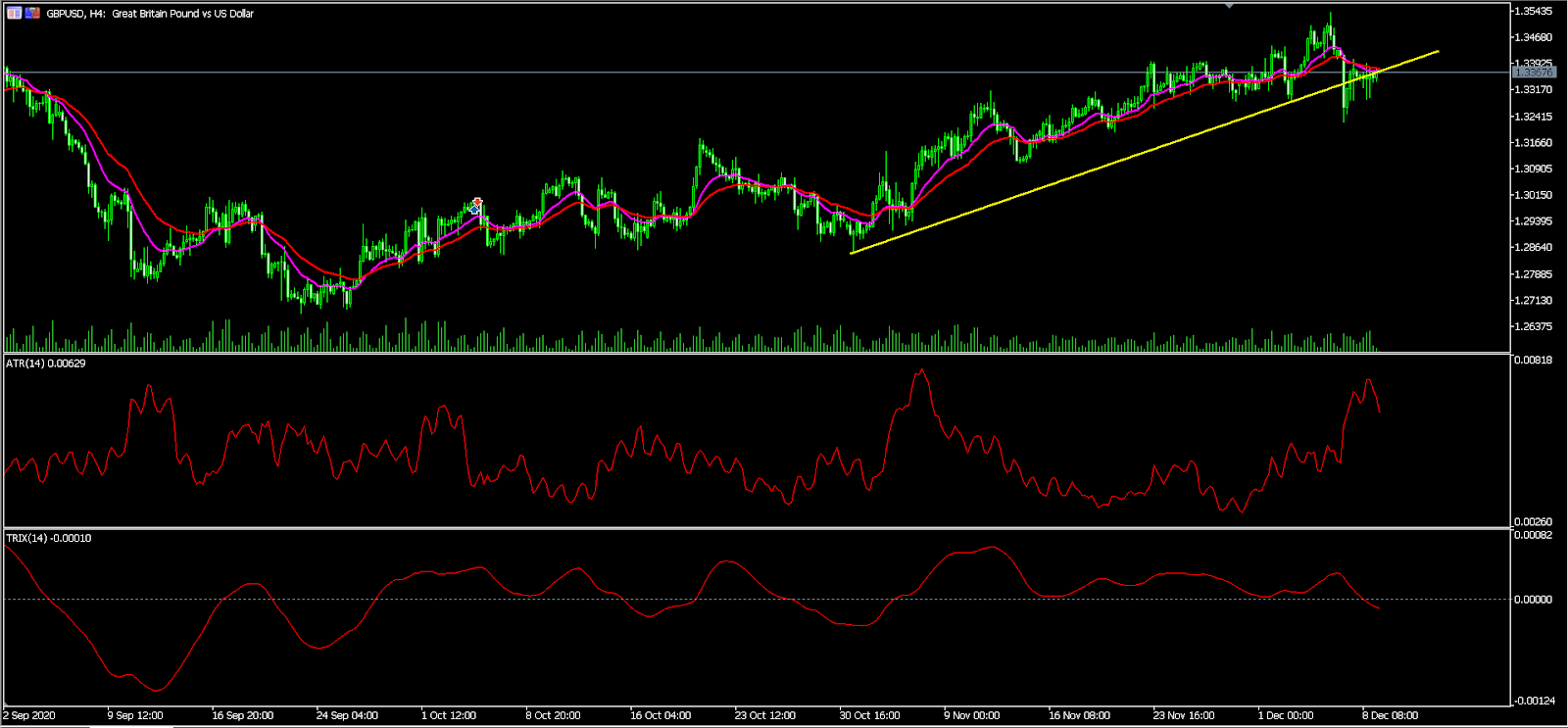Click the 1.30905 price scale value
1568x728 pixels.
[x=1534, y=170]
